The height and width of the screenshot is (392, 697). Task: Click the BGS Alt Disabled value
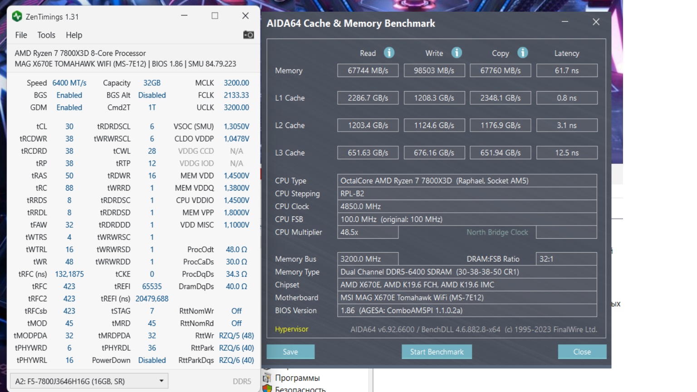[152, 95]
